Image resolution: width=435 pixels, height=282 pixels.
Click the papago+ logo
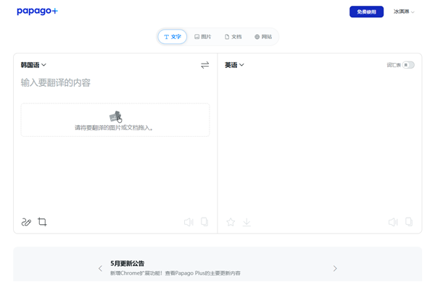pyautogui.click(x=37, y=11)
